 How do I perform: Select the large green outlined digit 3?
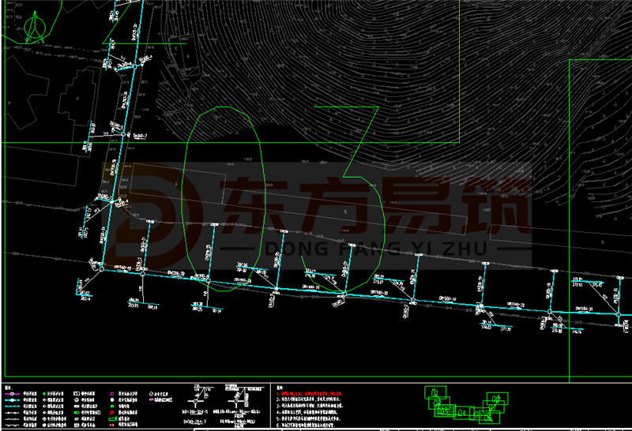tap(344, 200)
